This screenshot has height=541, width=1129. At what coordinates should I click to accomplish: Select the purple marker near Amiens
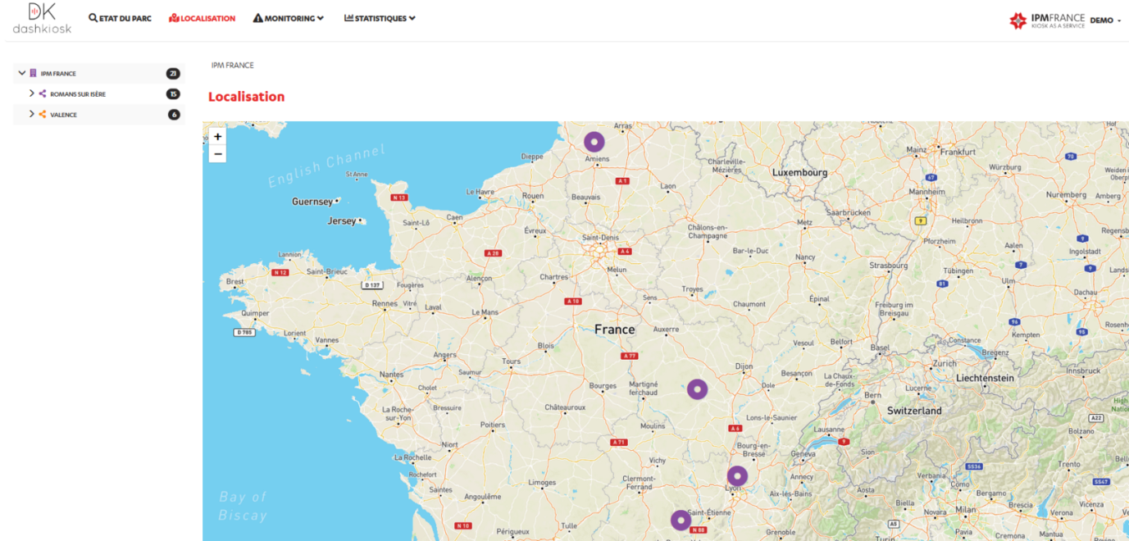tap(594, 140)
